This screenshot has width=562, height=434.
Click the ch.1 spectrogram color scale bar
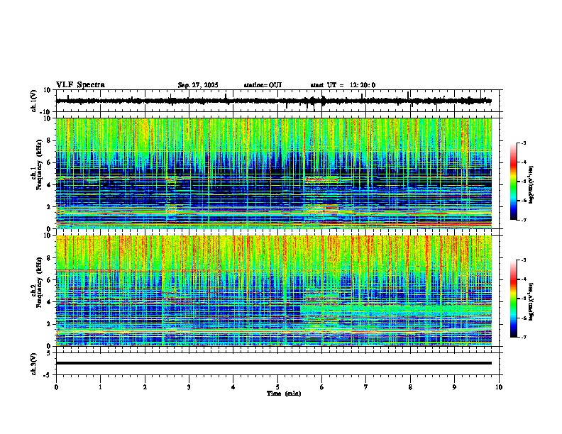click(513, 181)
